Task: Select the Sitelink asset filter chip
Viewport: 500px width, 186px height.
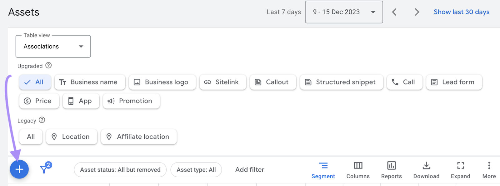Action: 222,82
